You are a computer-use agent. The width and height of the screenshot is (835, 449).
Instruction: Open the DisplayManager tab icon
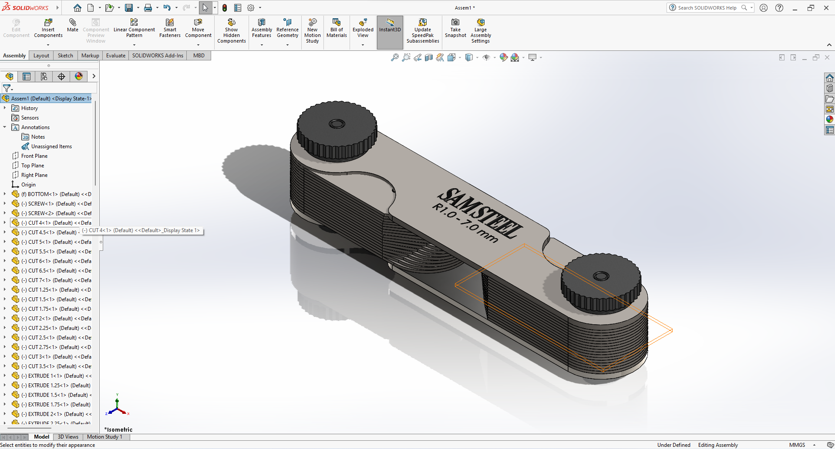(79, 76)
